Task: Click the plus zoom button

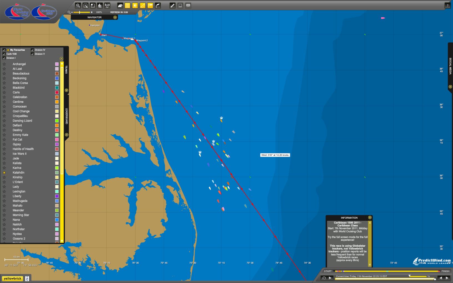Action: tap(92, 12)
